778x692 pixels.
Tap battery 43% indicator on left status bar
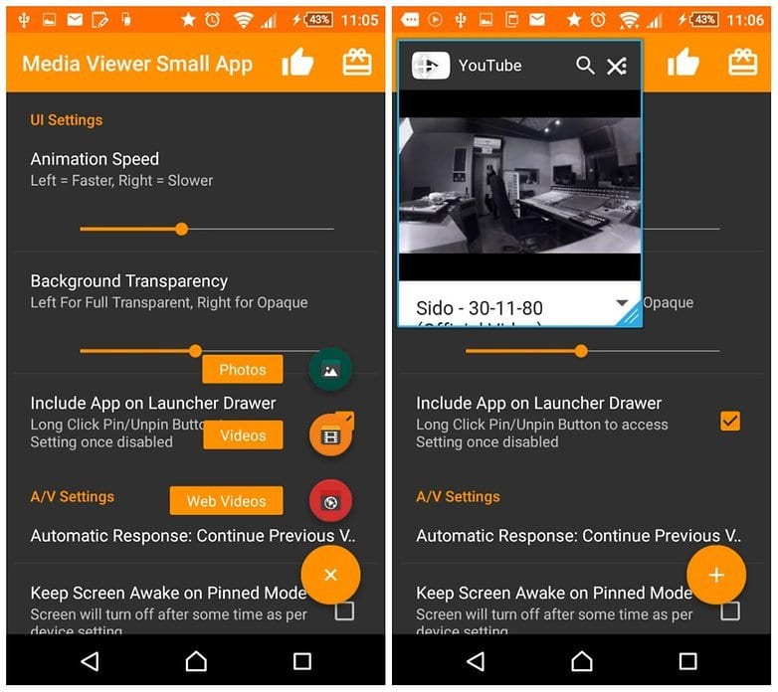pos(319,20)
